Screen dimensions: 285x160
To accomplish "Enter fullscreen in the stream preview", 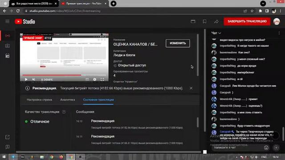I will (102, 79).
